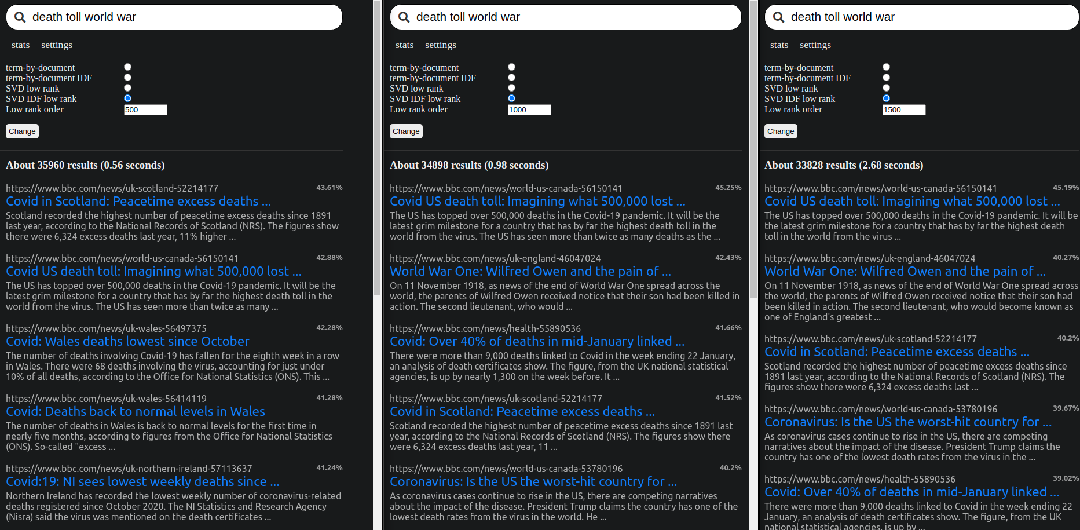This screenshot has height=530, width=1080.
Task: Select SVD low rank radio in middle panel
Action: pyautogui.click(x=511, y=88)
